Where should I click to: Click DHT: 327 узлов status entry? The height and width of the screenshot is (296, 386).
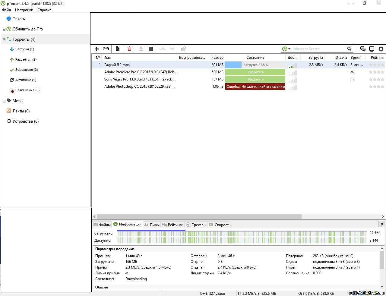[213, 293]
